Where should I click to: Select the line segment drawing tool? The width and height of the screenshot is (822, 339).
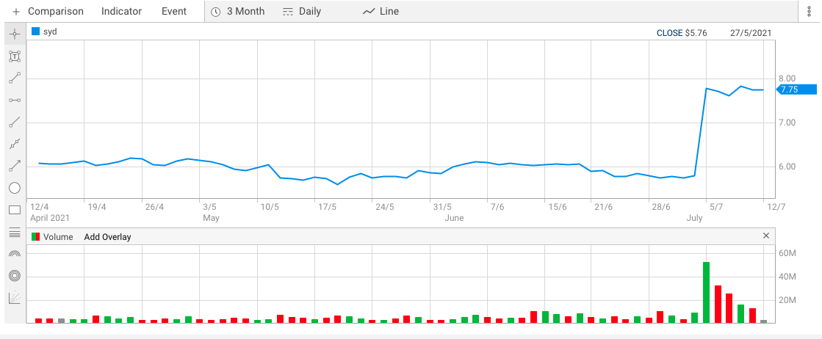coord(15,78)
